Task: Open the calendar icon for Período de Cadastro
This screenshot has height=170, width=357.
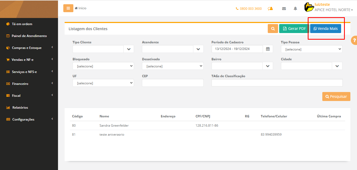Action: pos(268,49)
